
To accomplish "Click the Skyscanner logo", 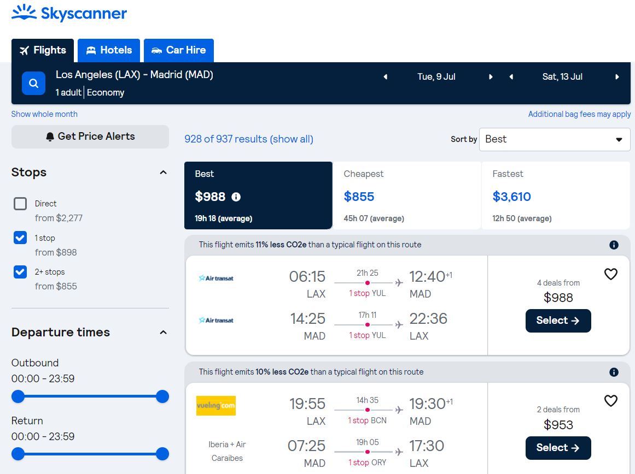I will point(69,13).
